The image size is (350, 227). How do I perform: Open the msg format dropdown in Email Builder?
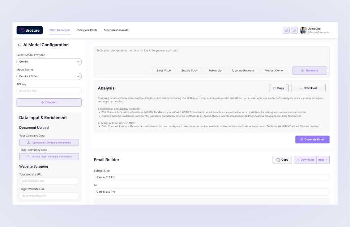tap(323, 160)
